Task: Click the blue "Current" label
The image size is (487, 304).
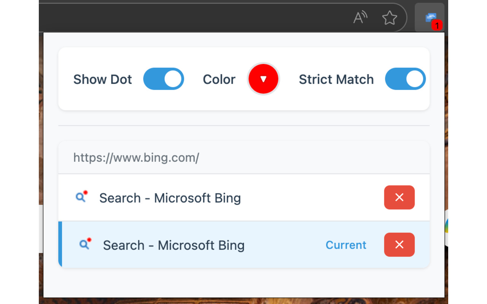Action: [346, 245]
